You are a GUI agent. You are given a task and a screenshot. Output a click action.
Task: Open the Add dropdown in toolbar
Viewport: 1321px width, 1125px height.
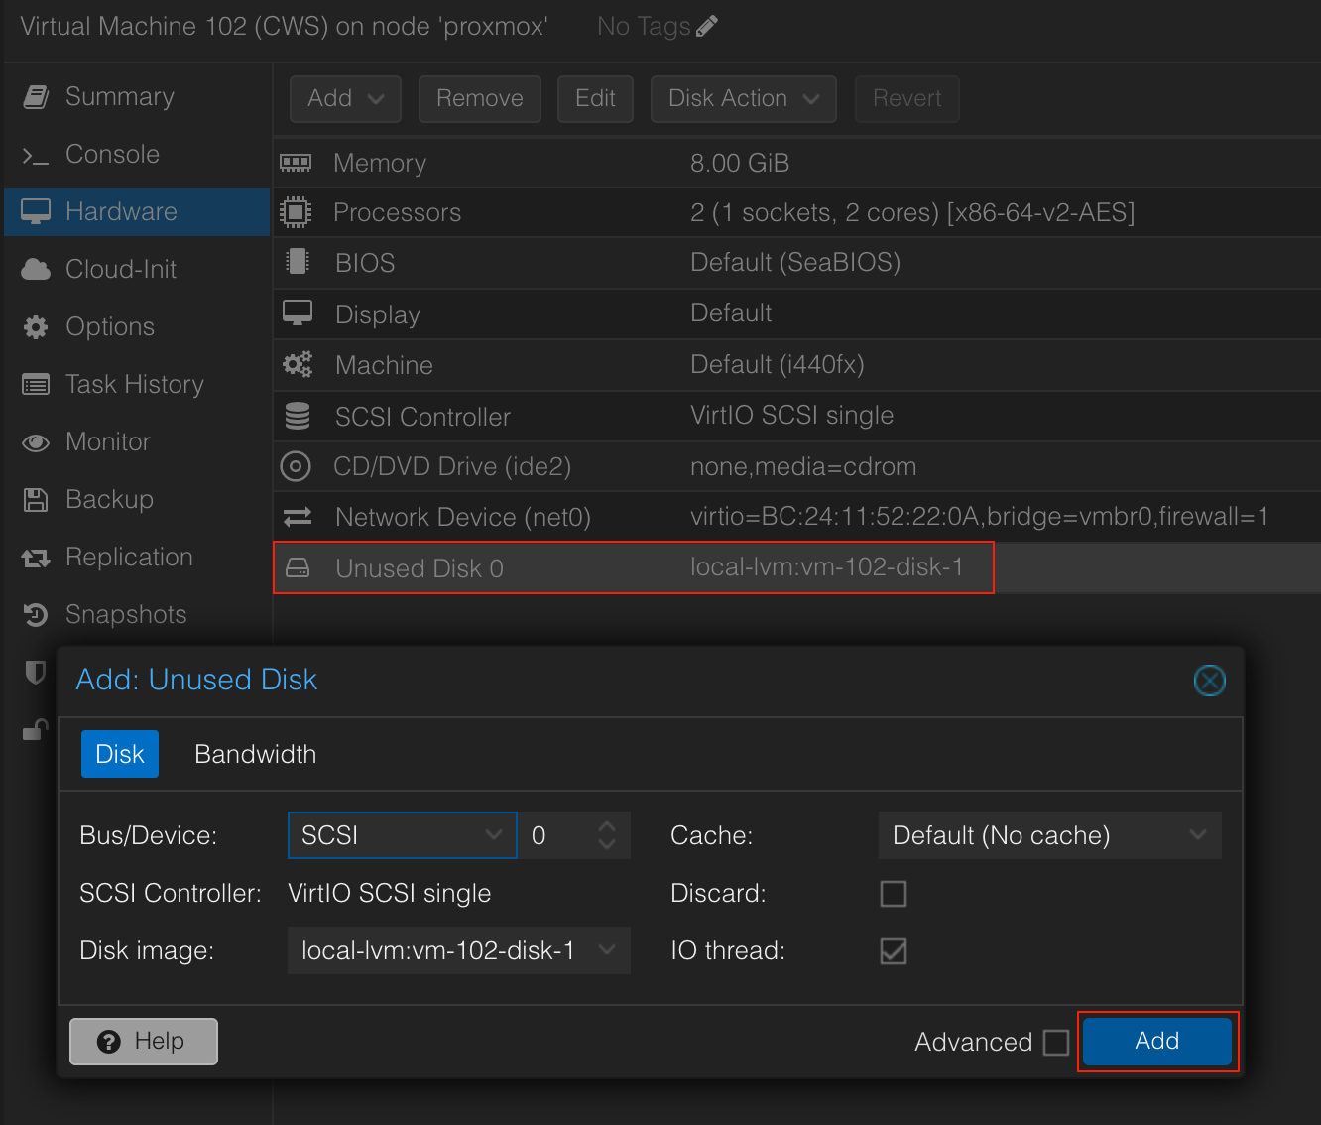[x=345, y=98]
